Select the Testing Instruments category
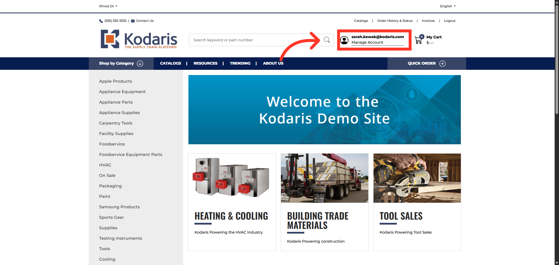This screenshot has height=265, width=559. (121, 238)
